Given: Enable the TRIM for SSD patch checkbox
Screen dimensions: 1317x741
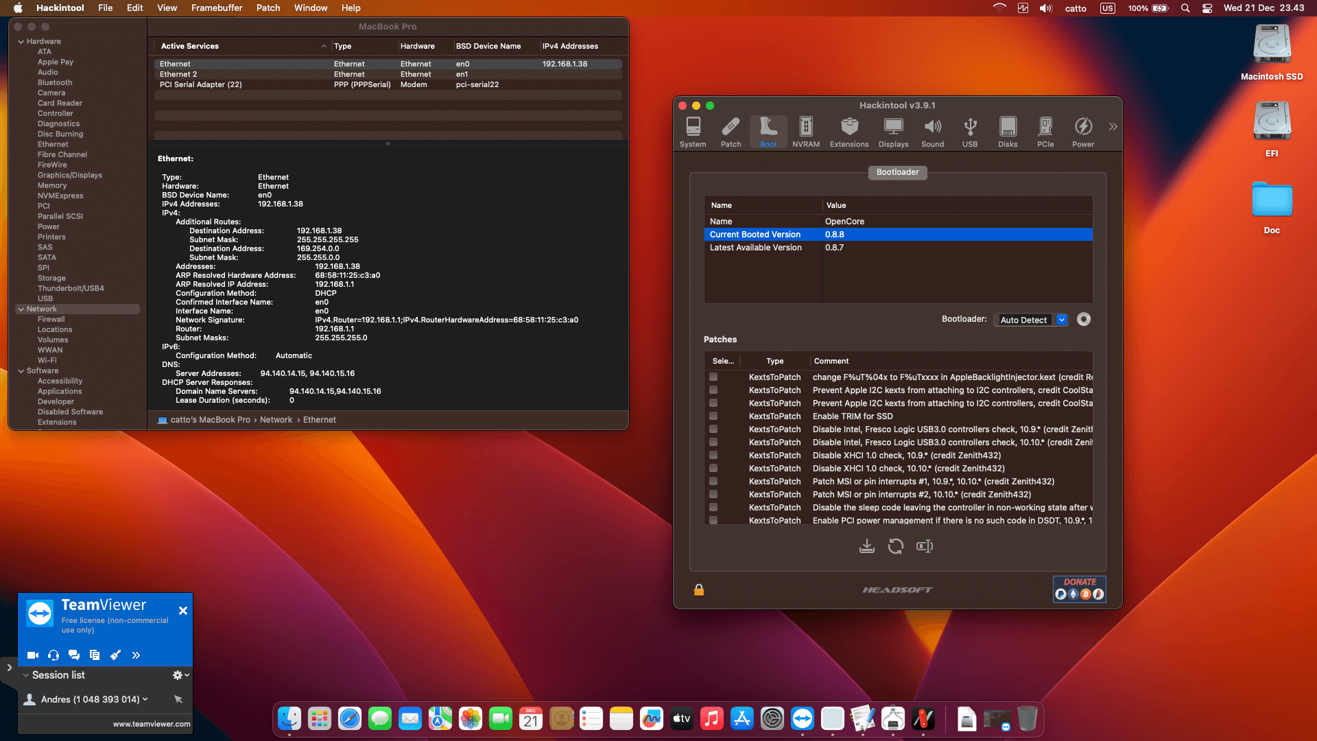Looking at the screenshot, I should pos(713,416).
